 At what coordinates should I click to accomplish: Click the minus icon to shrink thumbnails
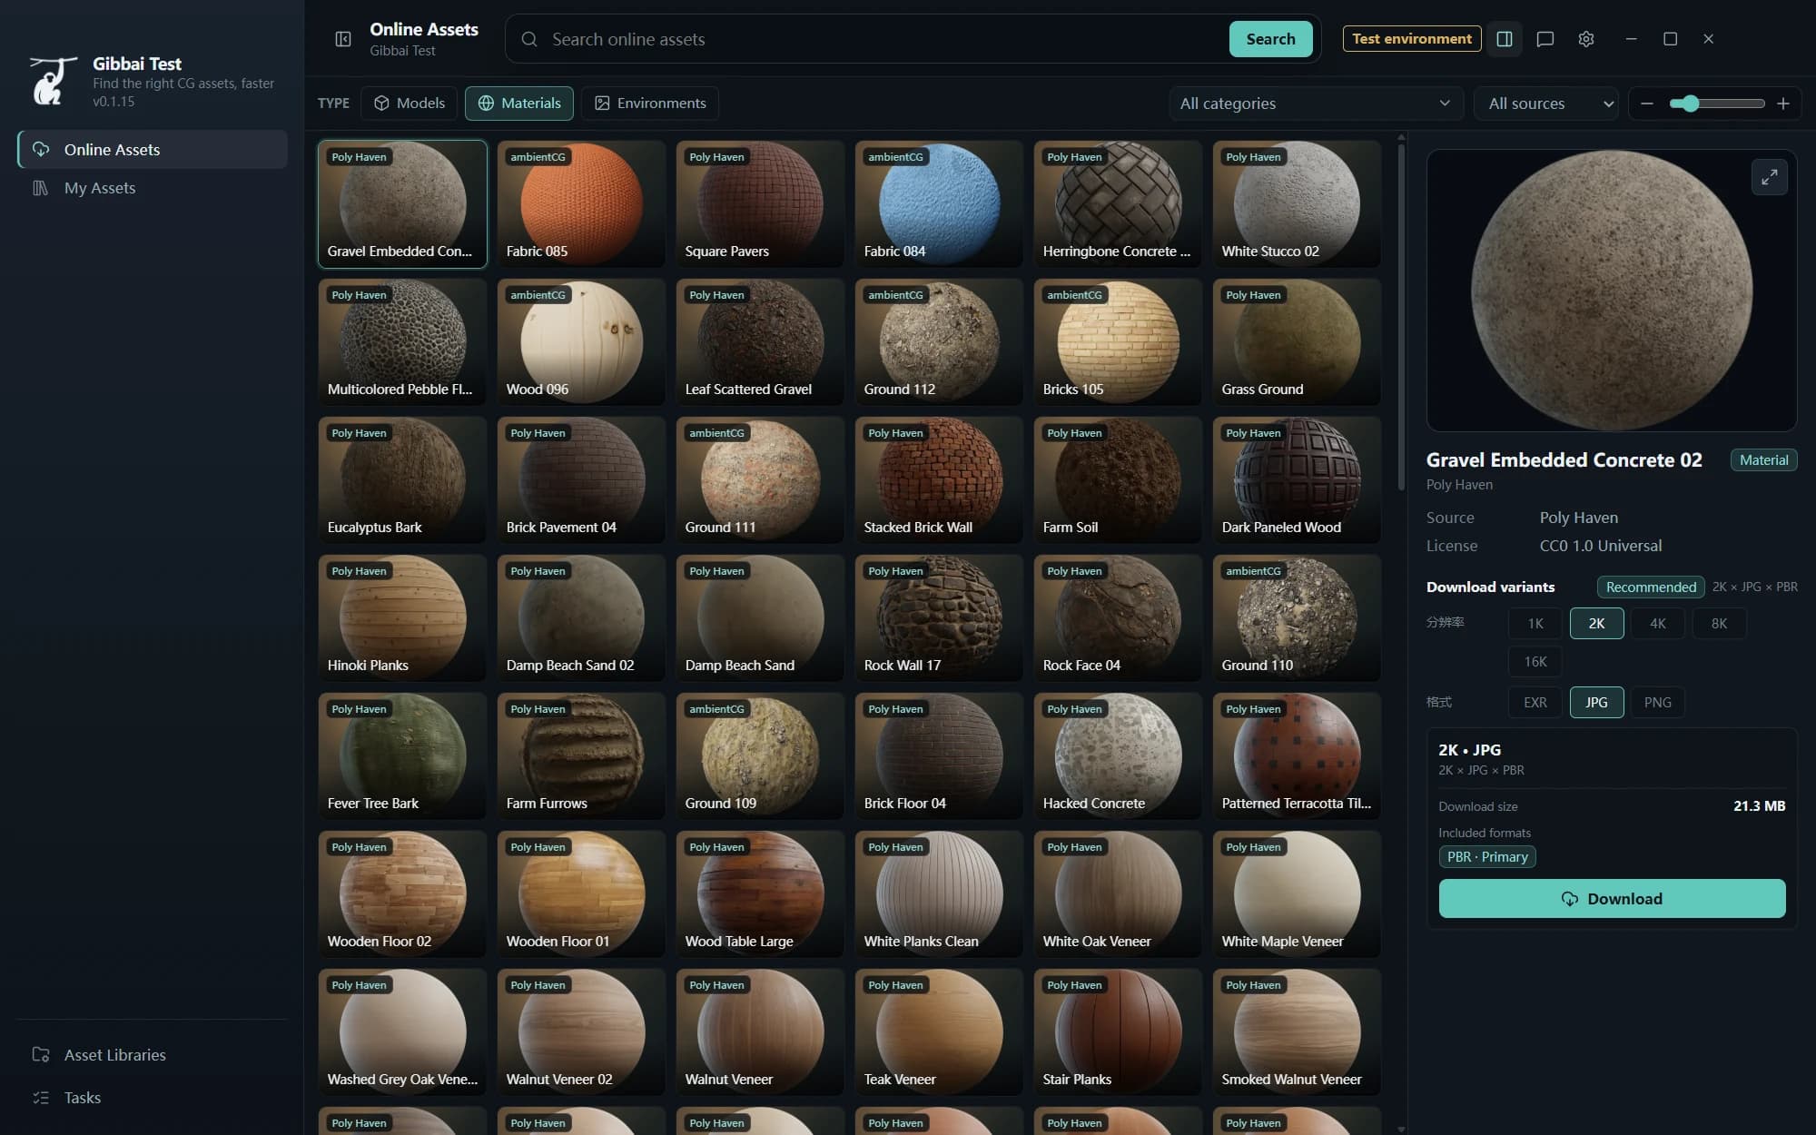(x=1647, y=104)
